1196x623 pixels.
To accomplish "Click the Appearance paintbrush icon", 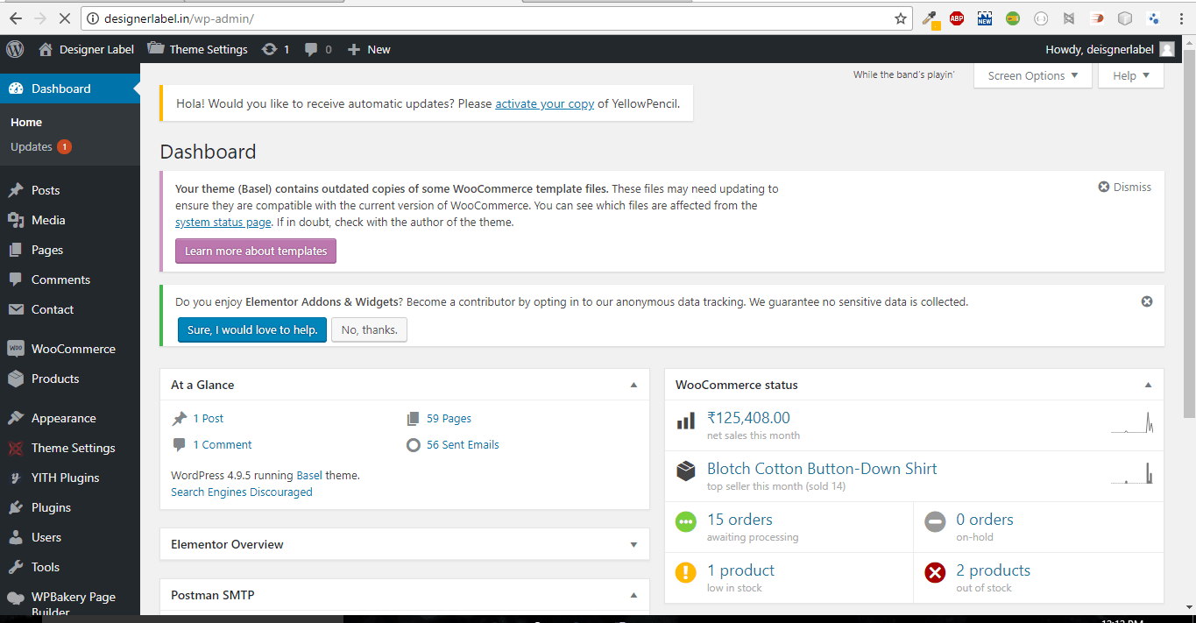I will pos(16,418).
